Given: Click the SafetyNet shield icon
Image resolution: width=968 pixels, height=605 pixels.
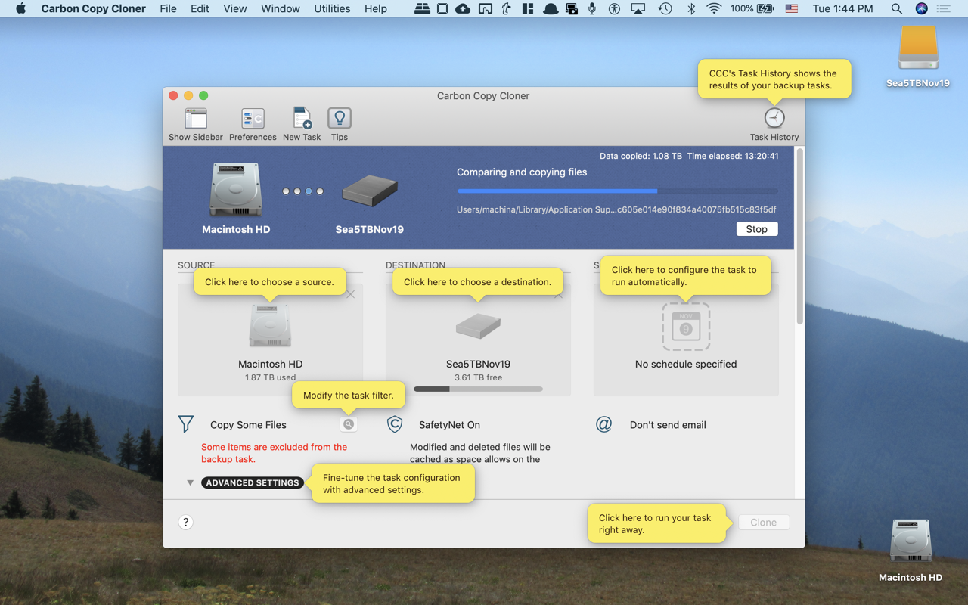Looking at the screenshot, I should pyautogui.click(x=395, y=424).
